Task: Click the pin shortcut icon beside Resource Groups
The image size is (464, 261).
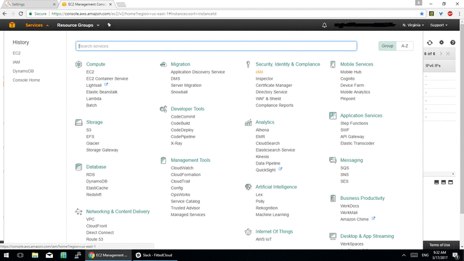Action: (110, 25)
